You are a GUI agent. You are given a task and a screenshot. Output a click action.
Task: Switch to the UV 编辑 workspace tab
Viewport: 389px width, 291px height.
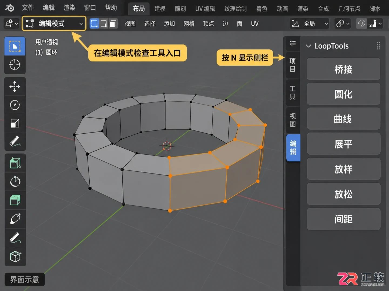pyautogui.click(x=205, y=9)
